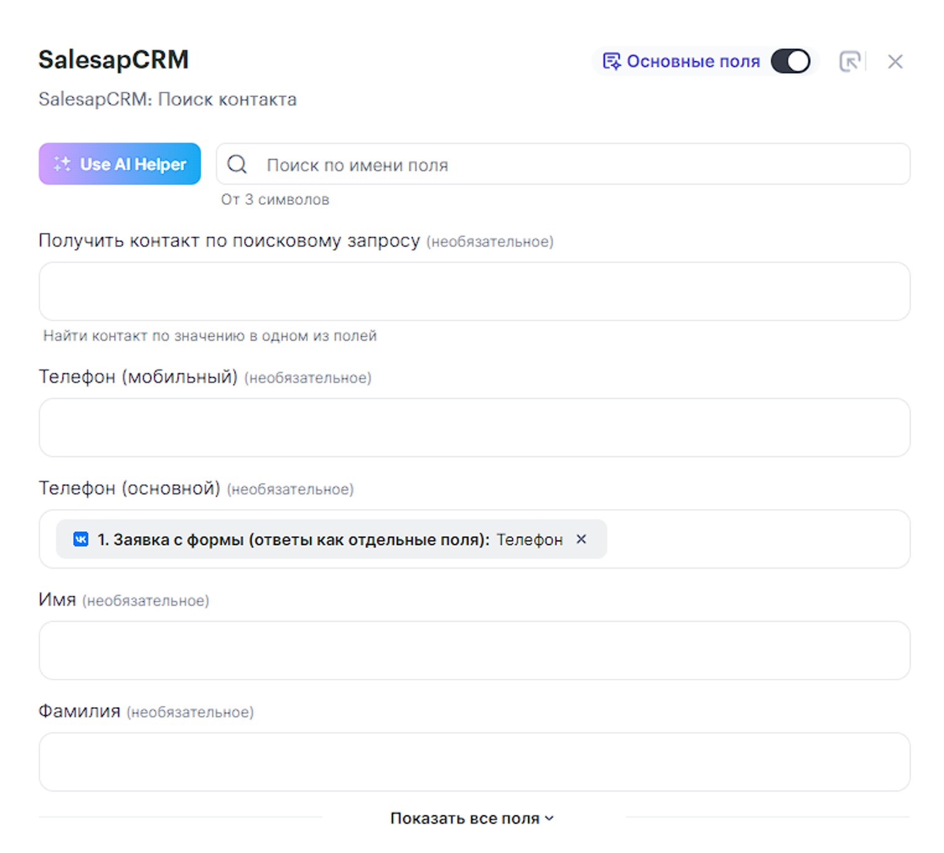Viewport: 944px width, 853px height.
Task: Click the Найти контакт по значению hint
Action: [210, 336]
